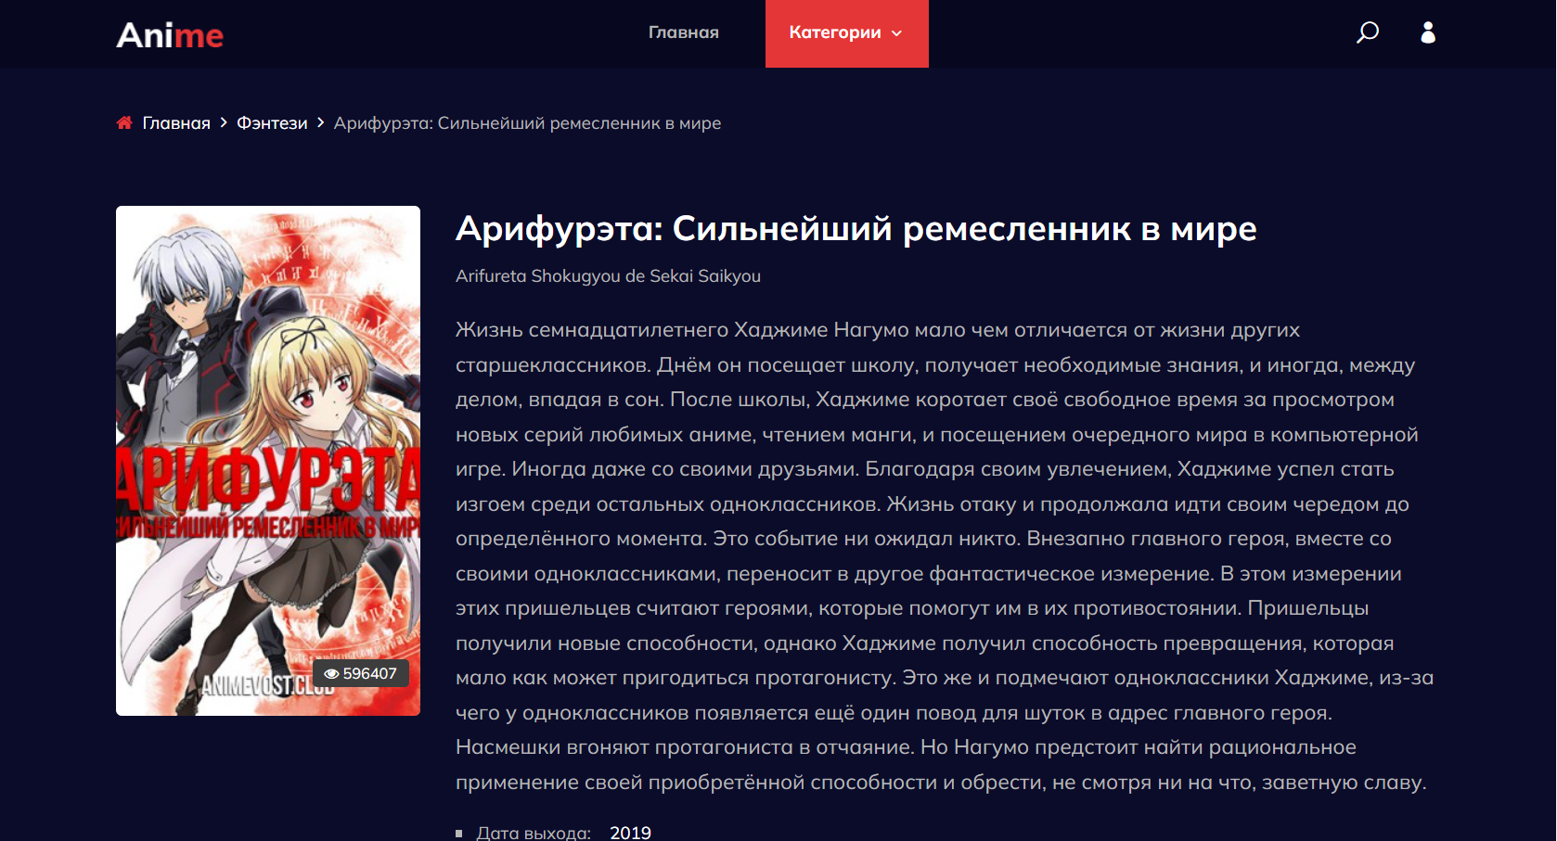The image size is (1557, 841).
Task: Open Главная breadcrumb link
Action: (x=176, y=123)
